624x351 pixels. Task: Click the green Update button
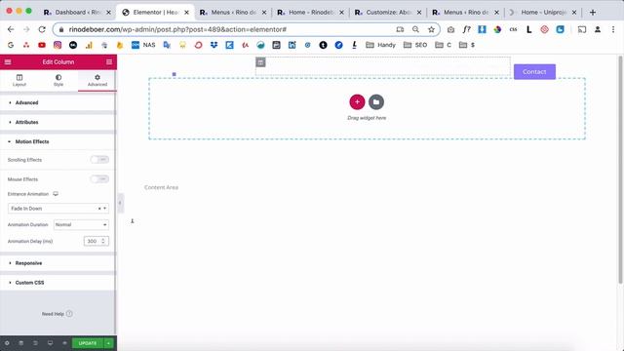(88, 343)
